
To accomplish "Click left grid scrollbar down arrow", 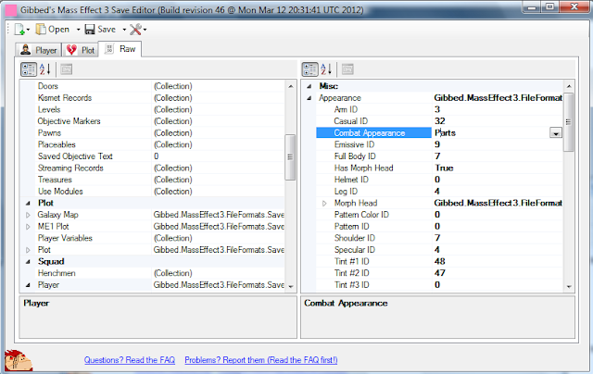I will pos(290,287).
